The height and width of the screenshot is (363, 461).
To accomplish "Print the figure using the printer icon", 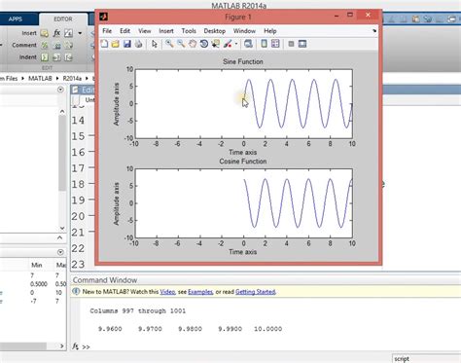I will (x=138, y=44).
